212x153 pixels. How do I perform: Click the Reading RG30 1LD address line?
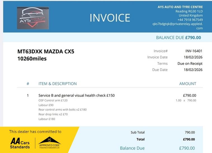click(x=189, y=11)
